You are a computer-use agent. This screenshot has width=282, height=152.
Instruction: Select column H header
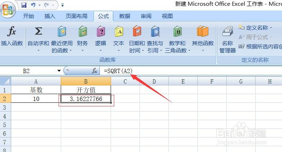pos(269,81)
